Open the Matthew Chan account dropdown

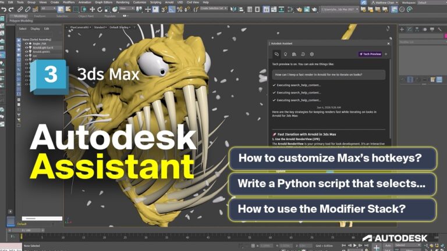click(385, 2)
